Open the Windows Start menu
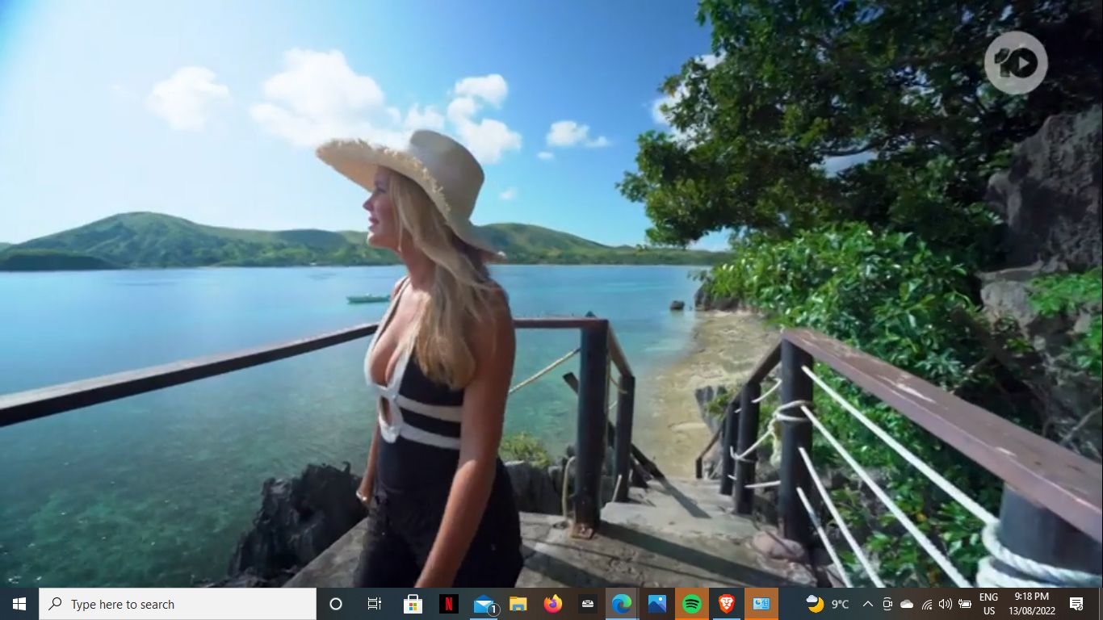This screenshot has width=1103, height=620. 19,604
